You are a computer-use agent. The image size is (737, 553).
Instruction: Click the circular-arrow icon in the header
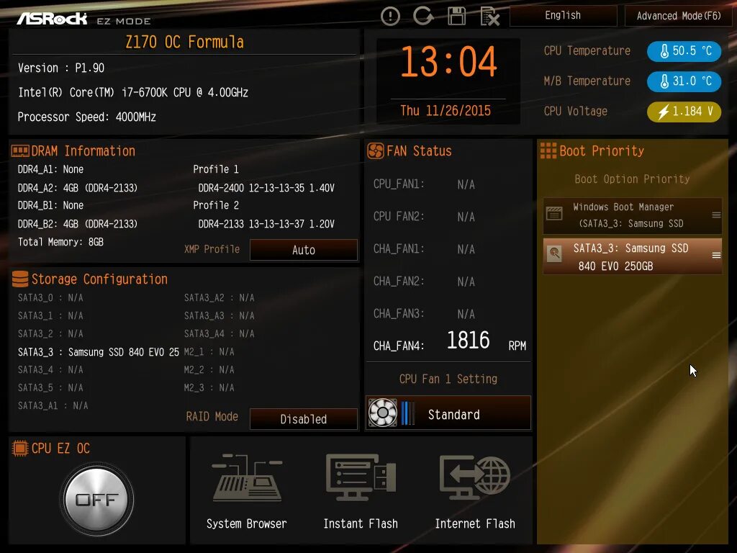[423, 16]
